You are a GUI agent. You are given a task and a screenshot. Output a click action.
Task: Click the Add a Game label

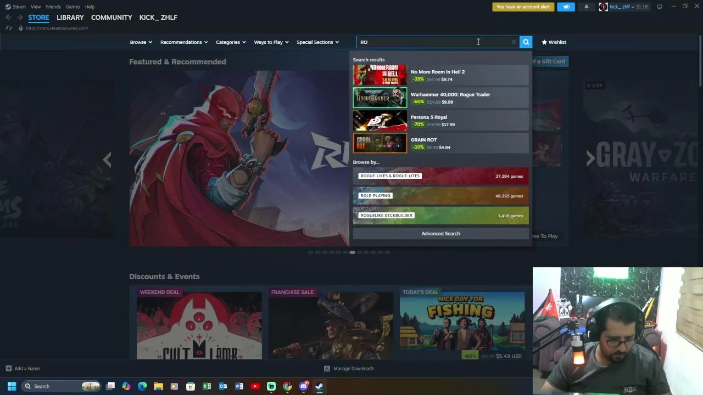pos(27,369)
